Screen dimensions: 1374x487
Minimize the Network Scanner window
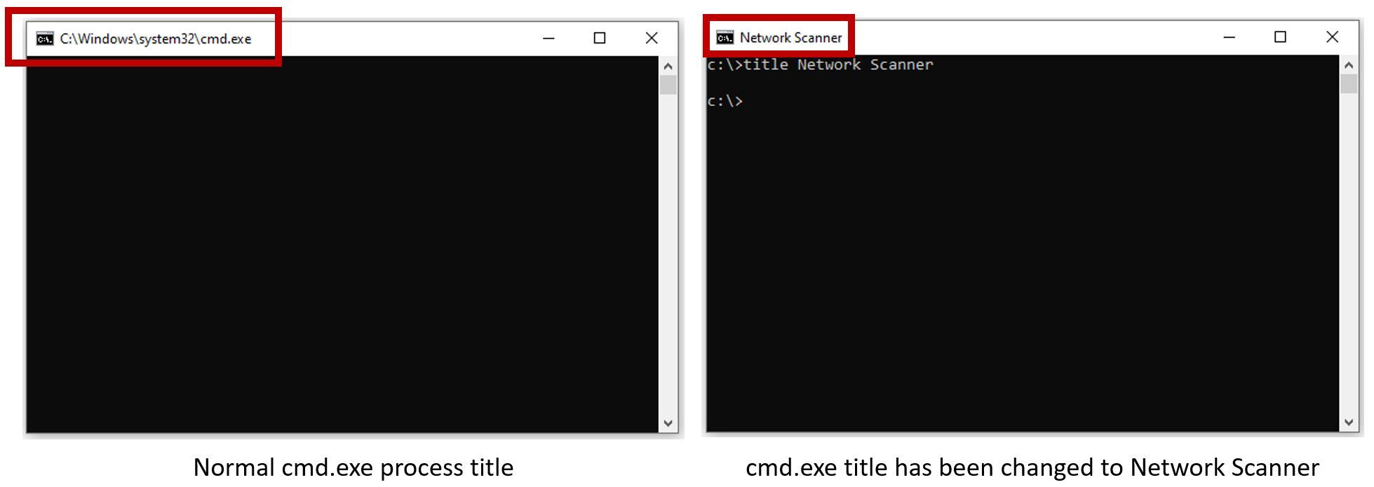1229,37
